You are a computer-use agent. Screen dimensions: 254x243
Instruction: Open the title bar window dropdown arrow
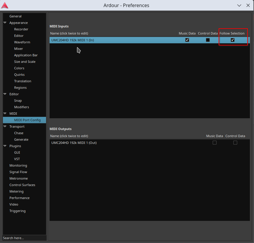click(239, 5)
